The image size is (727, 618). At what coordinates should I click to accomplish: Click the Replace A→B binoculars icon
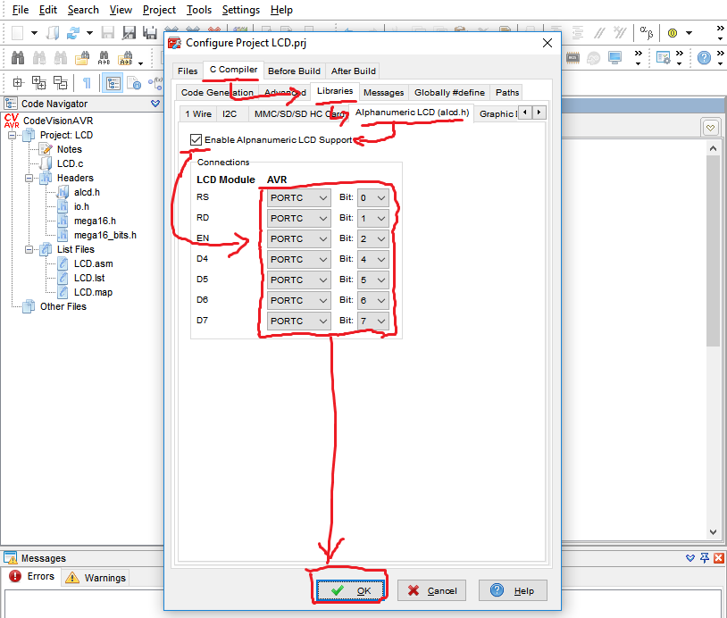point(105,58)
